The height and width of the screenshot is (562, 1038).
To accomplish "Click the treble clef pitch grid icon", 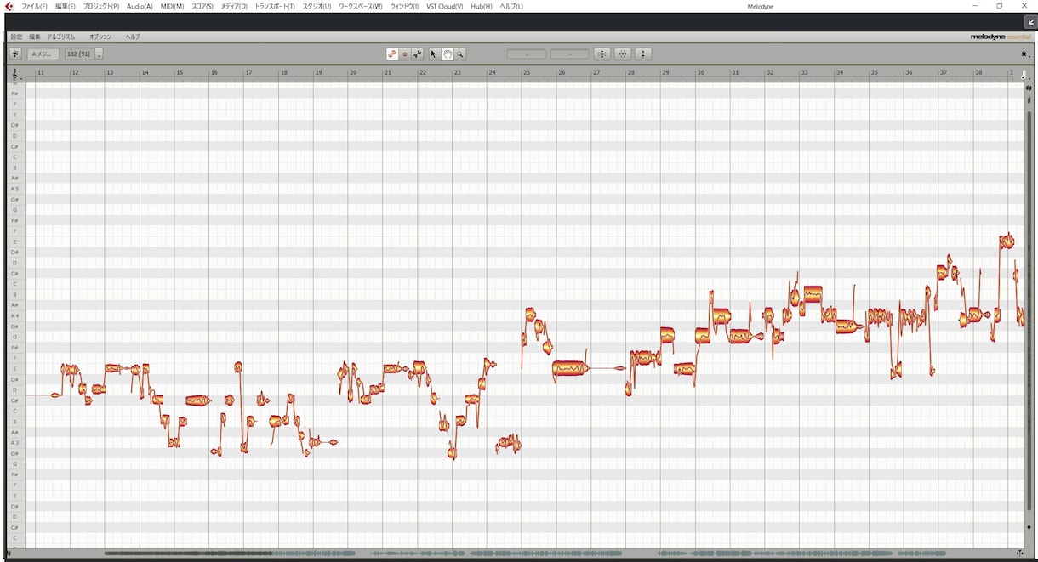I will click(14, 75).
